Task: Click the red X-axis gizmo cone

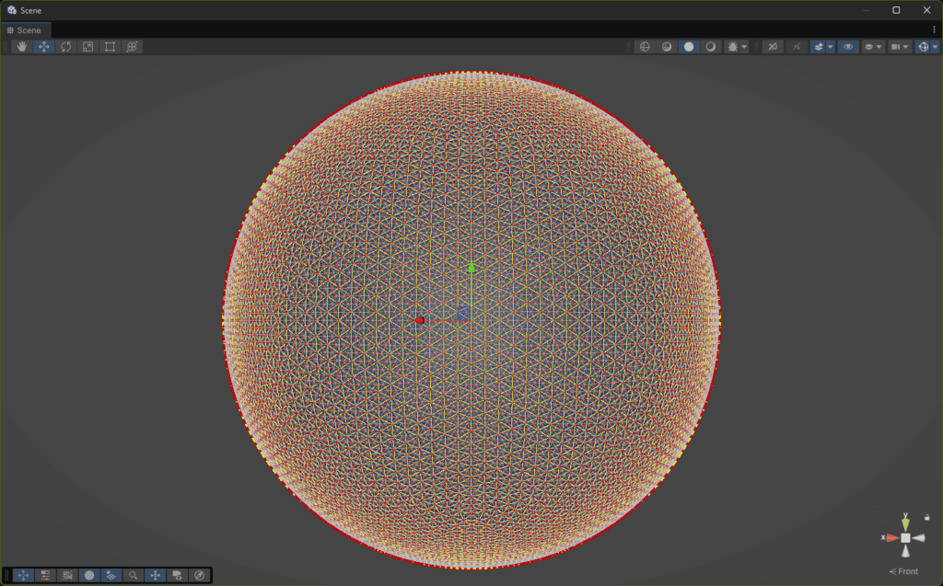Action: pos(891,537)
